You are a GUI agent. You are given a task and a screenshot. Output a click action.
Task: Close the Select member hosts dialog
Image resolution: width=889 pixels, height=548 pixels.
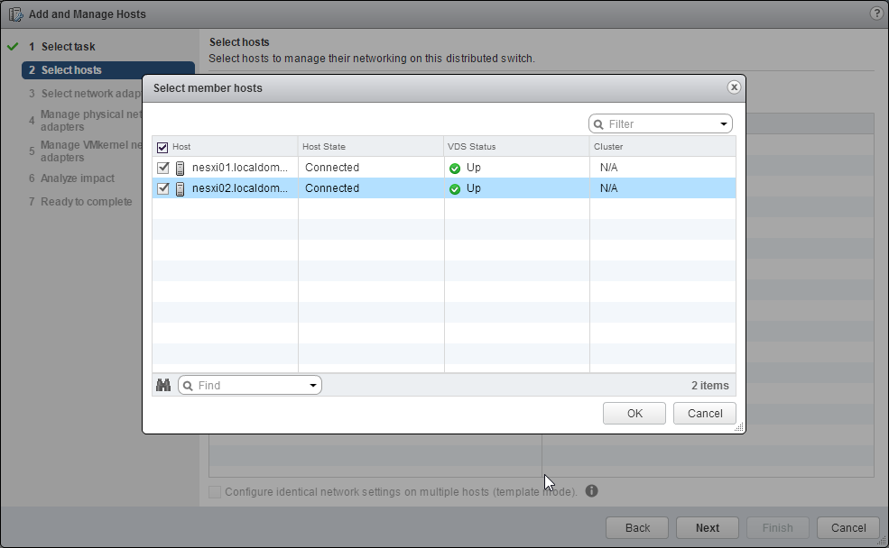(x=734, y=87)
